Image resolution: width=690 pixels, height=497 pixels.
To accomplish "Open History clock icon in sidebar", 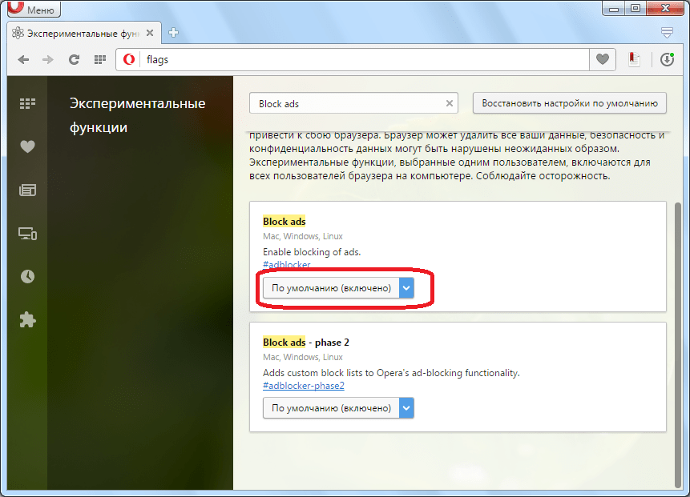I will click(x=28, y=276).
